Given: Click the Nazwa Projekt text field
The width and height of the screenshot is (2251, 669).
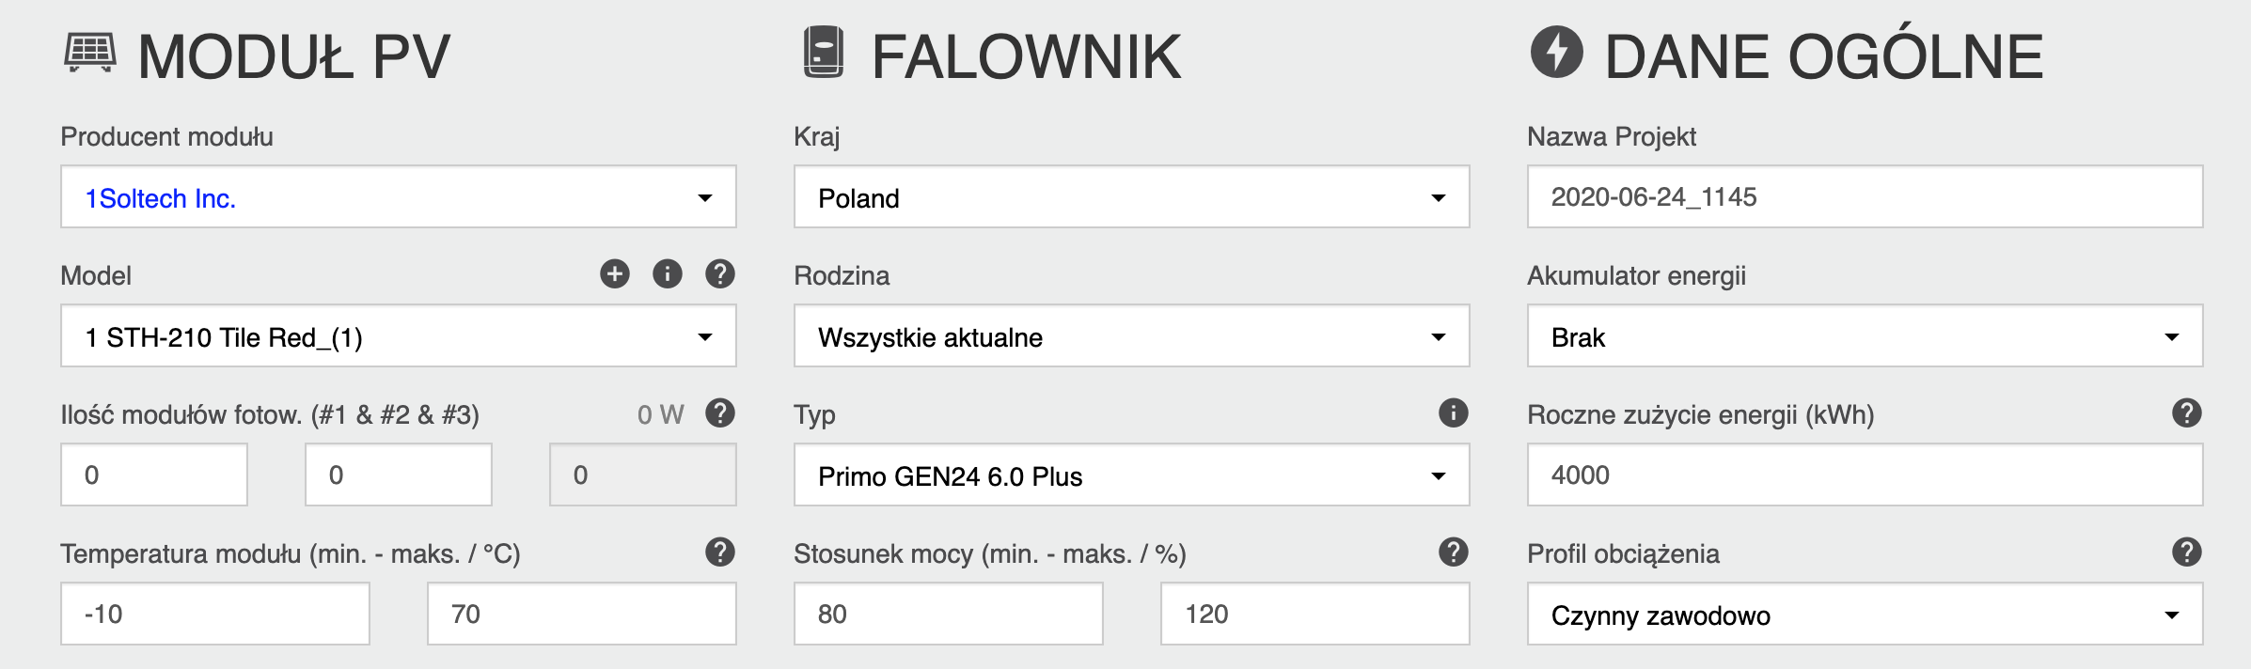Looking at the screenshot, I should click(x=1865, y=197).
